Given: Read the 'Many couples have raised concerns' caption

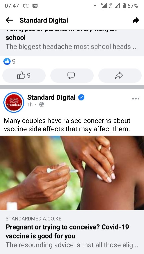Looking at the screenshot, I should (67, 125).
